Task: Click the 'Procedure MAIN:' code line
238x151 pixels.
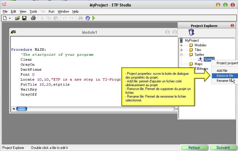Action: pos(28,50)
